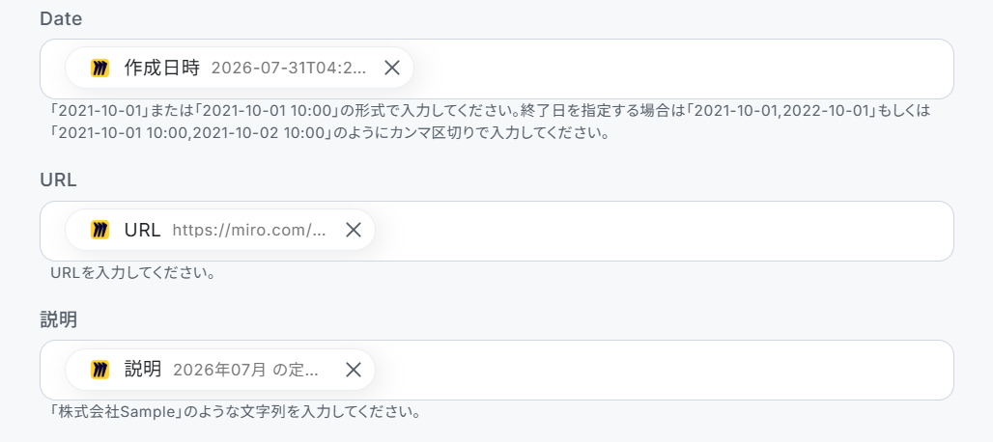Remove the 作成日時 chip with its X

point(392,68)
